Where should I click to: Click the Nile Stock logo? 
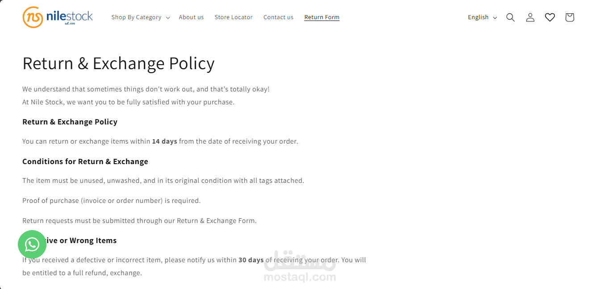pos(58,17)
